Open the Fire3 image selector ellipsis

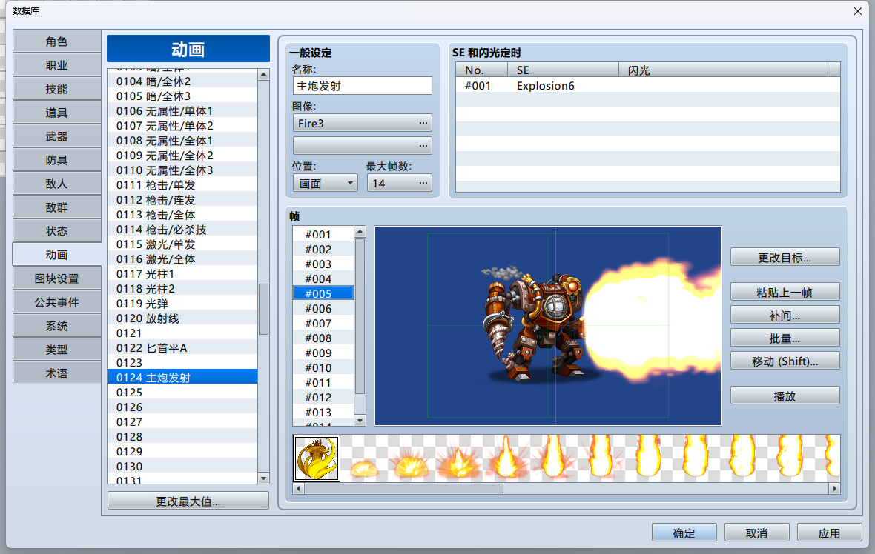pyautogui.click(x=423, y=123)
